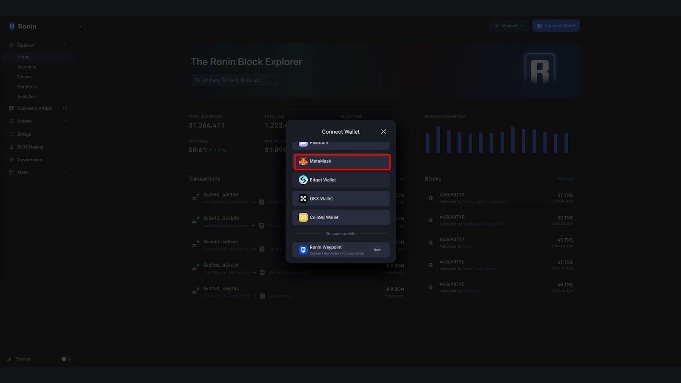The width and height of the screenshot is (681, 383).
Task: Click Raffle Proxy contract link in last transaction
Action: [x=280, y=296]
